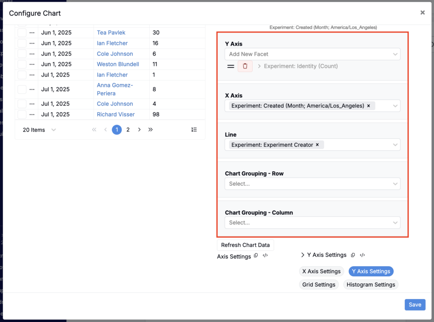Screen dimensions: 434x322
Task: Expand Experiment: Identity (Count) facet details
Action: click(x=259, y=66)
